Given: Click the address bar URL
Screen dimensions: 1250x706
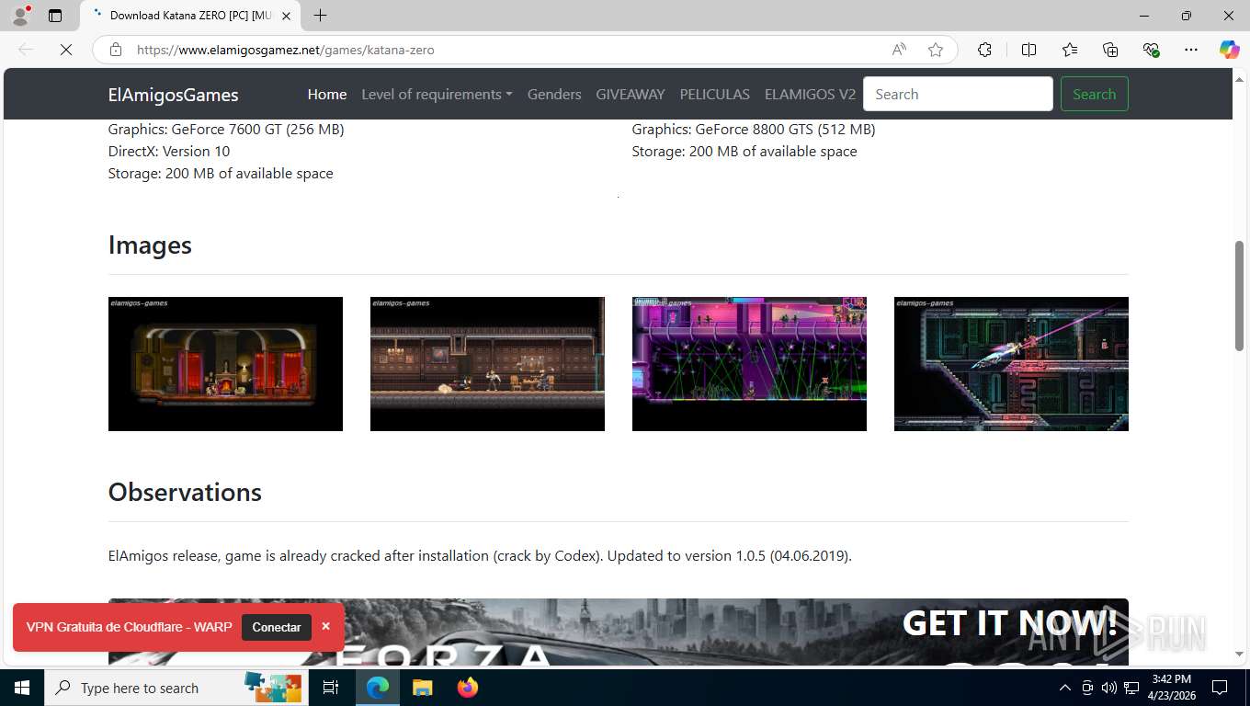Looking at the screenshot, I should 285,50.
